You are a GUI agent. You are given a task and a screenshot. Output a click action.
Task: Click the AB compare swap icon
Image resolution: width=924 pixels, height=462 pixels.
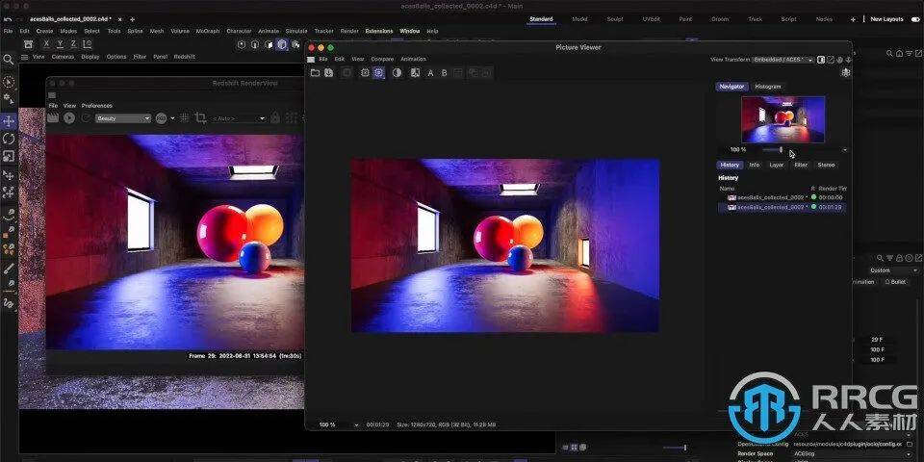415,72
